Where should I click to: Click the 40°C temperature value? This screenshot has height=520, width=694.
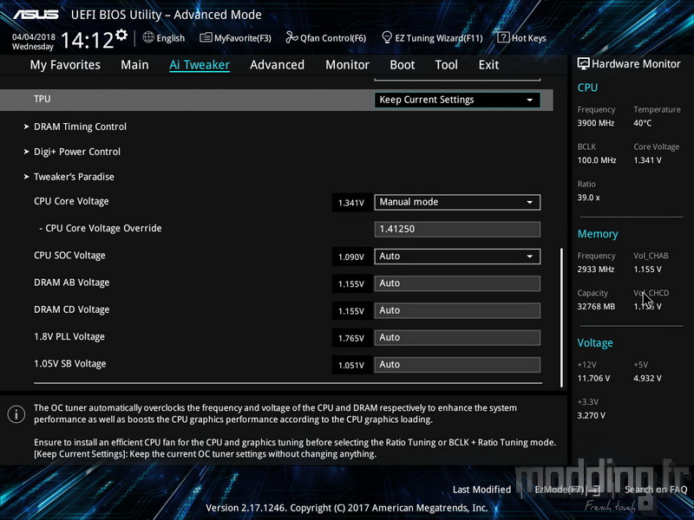click(x=642, y=123)
